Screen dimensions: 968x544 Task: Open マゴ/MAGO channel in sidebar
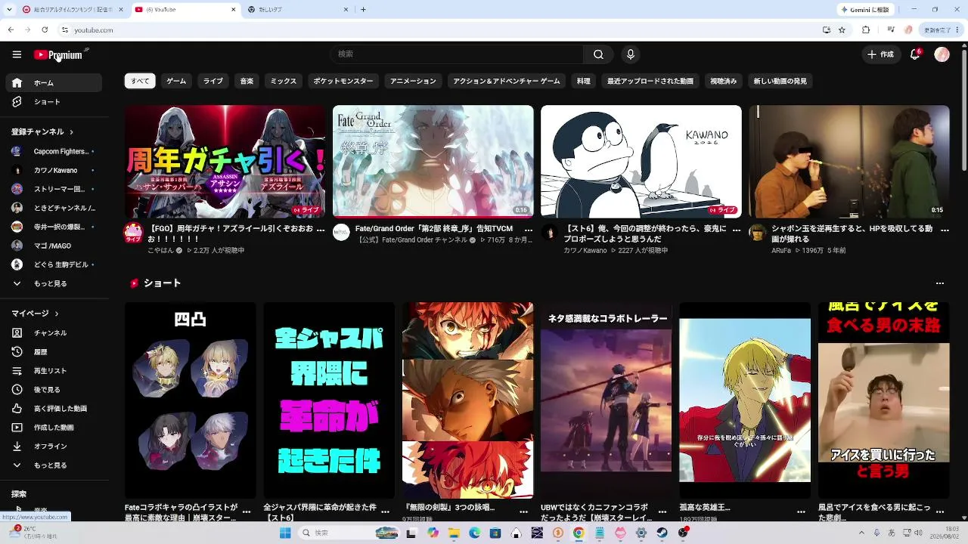(54, 246)
